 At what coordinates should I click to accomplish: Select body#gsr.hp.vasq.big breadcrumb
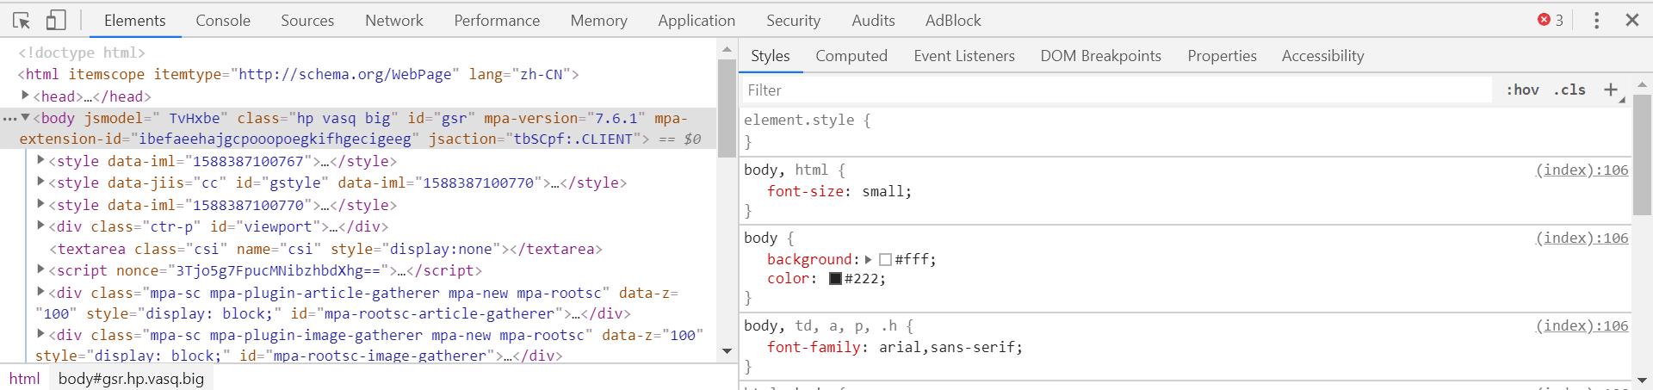coord(132,379)
